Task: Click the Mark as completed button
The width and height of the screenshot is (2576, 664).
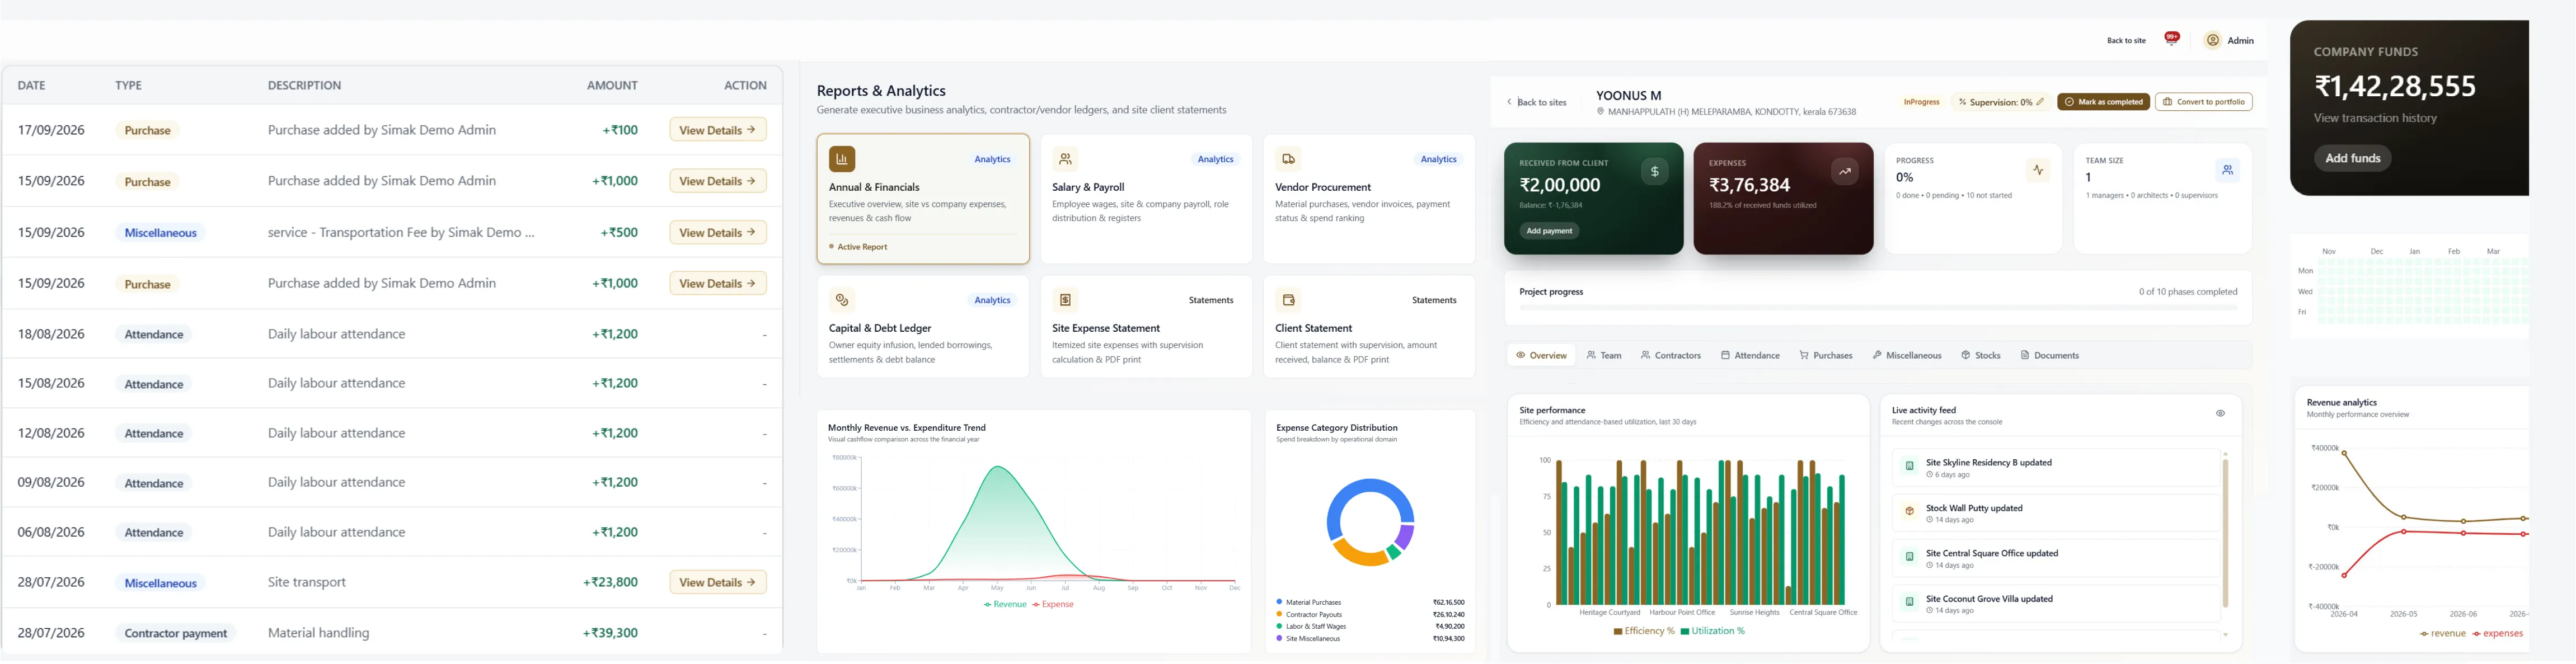Action: pyautogui.click(x=2103, y=102)
